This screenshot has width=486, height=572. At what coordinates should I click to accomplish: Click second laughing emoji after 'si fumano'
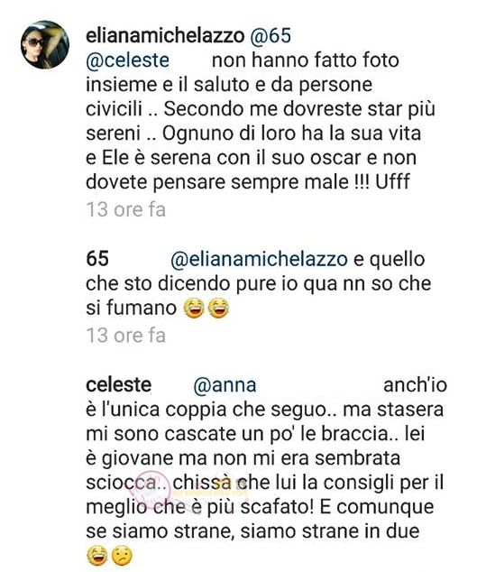pyautogui.click(x=218, y=308)
